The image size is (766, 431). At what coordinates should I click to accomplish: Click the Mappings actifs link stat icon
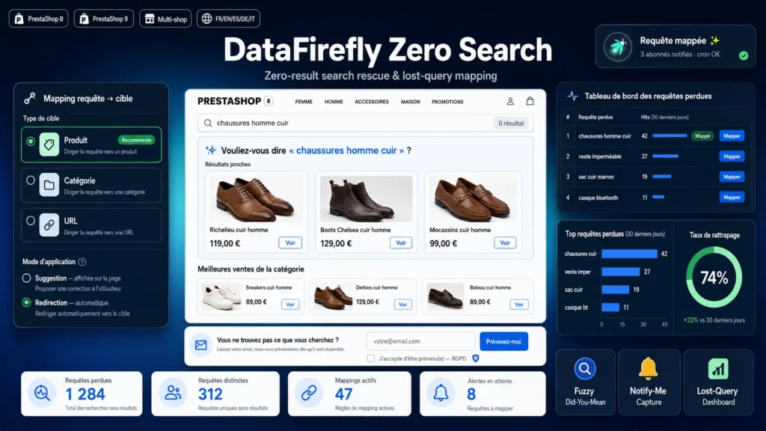(309, 393)
